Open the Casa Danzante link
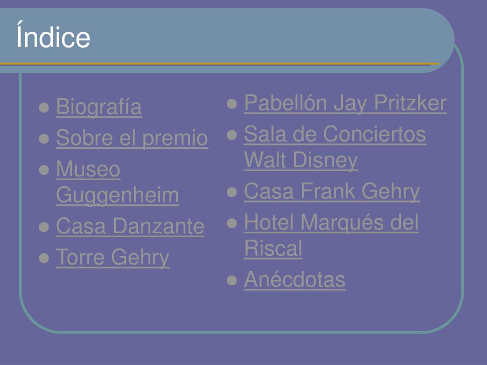 (x=130, y=226)
